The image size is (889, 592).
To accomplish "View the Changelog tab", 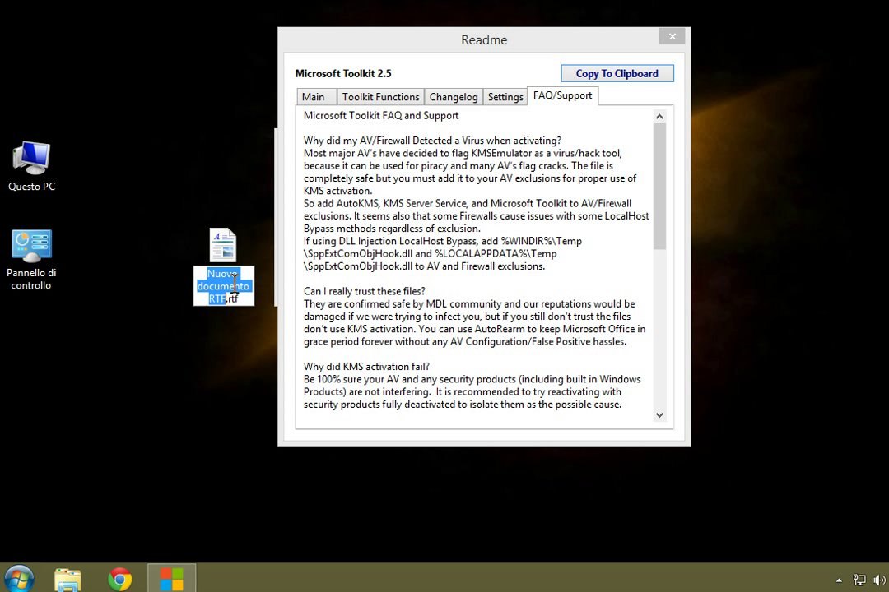I will (454, 97).
